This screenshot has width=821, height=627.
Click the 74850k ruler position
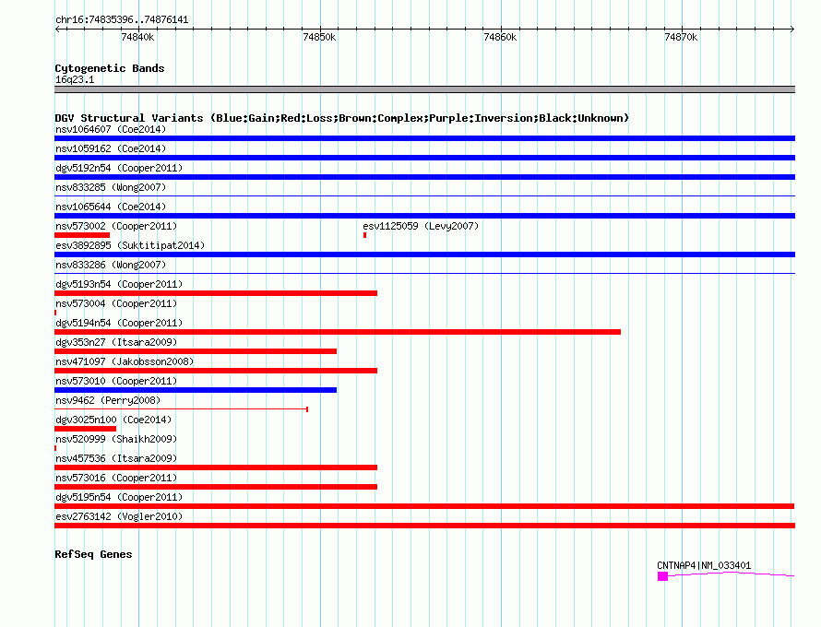coord(319,37)
